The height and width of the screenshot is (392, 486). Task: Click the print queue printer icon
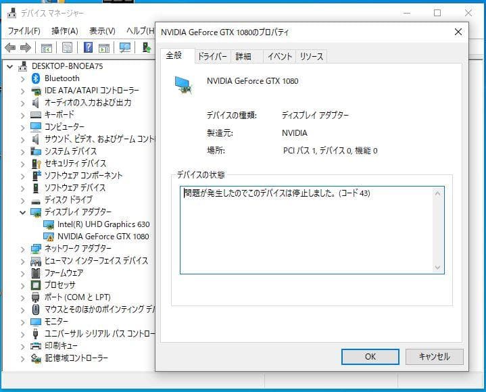tap(36, 346)
